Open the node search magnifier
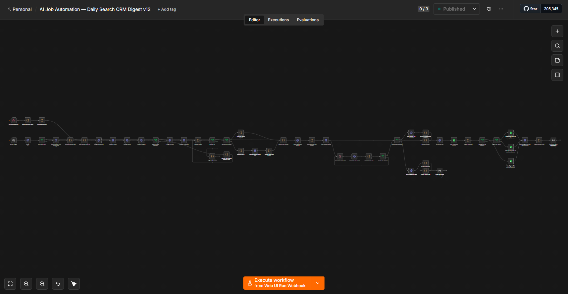Viewport: 568px width, 294px height. click(557, 46)
